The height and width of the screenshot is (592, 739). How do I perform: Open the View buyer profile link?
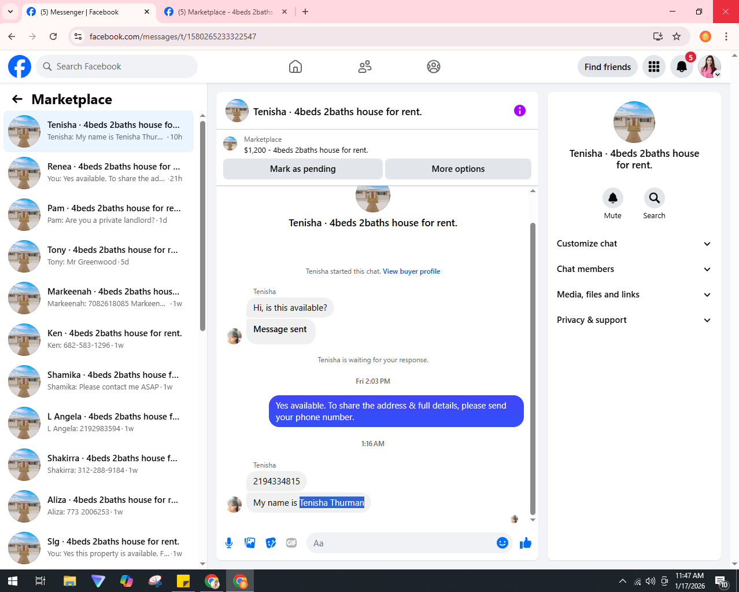pyautogui.click(x=411, y=271)
